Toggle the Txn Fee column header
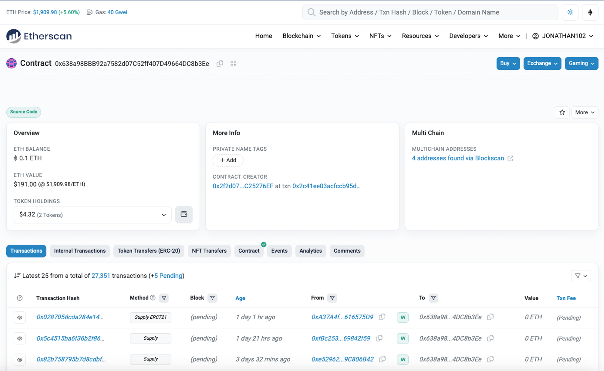 tap(566, 298)
